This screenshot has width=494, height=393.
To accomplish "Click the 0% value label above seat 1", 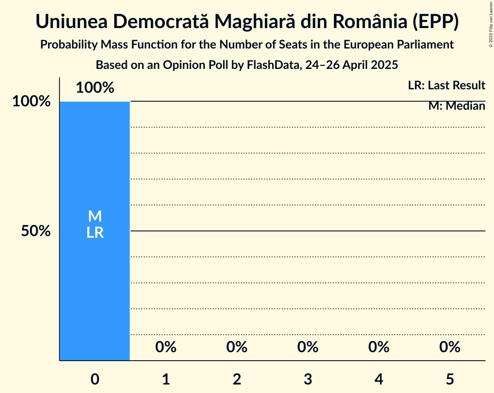I will tap(166, 347).
